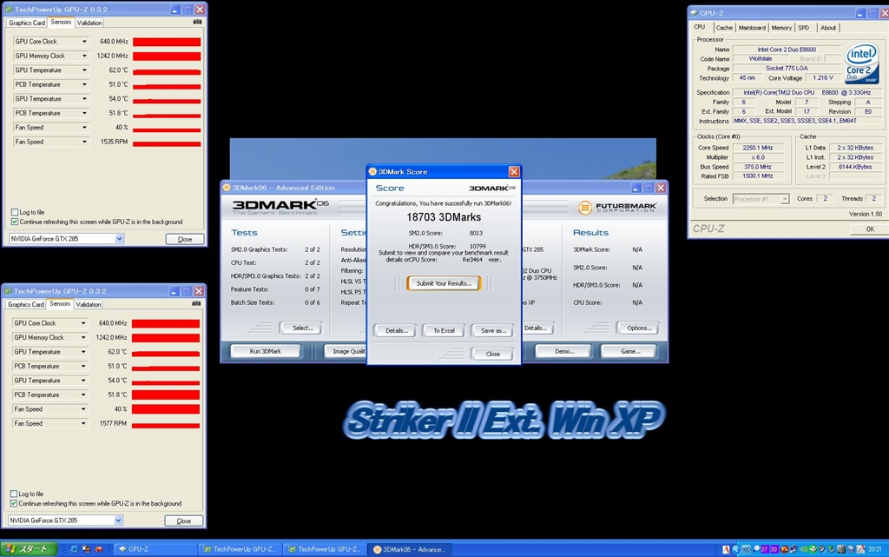Image resolution: width=889 pixels, height=557 pixels.
Task: Switch to Mainboard tab in CPU-Z
Action: [752, 27]
